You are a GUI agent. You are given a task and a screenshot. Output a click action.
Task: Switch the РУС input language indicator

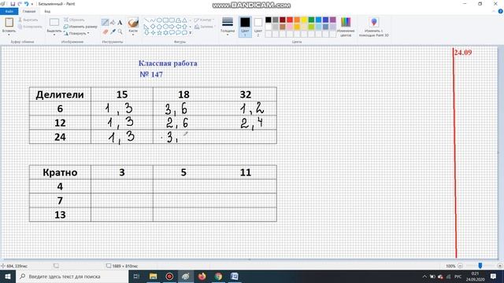point(458,277)
